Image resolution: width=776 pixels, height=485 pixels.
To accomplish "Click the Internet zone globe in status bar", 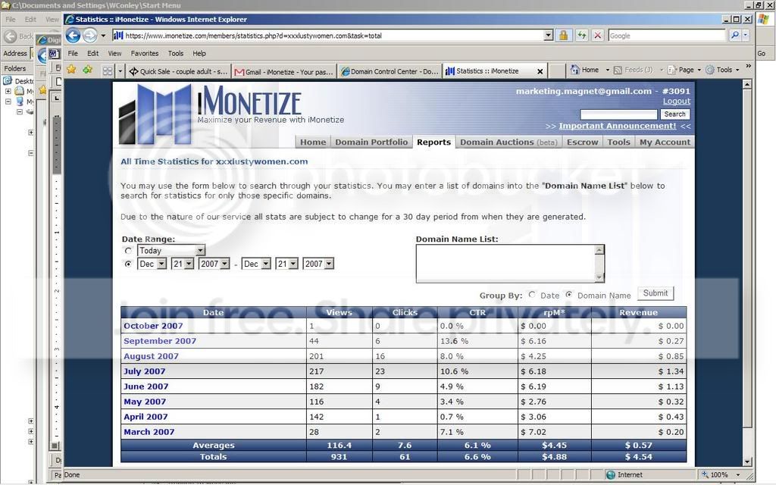I will (611, 474).
